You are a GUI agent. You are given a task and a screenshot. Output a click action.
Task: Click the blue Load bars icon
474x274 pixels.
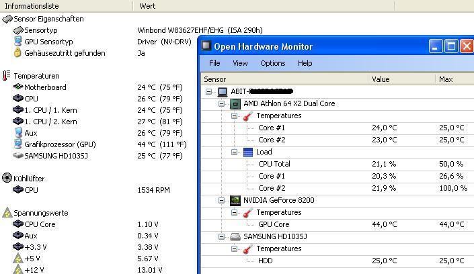click(248, 152)
